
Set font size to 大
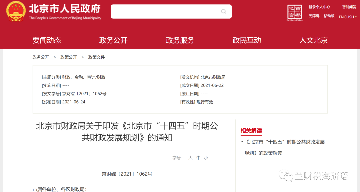tap(190, 158)
